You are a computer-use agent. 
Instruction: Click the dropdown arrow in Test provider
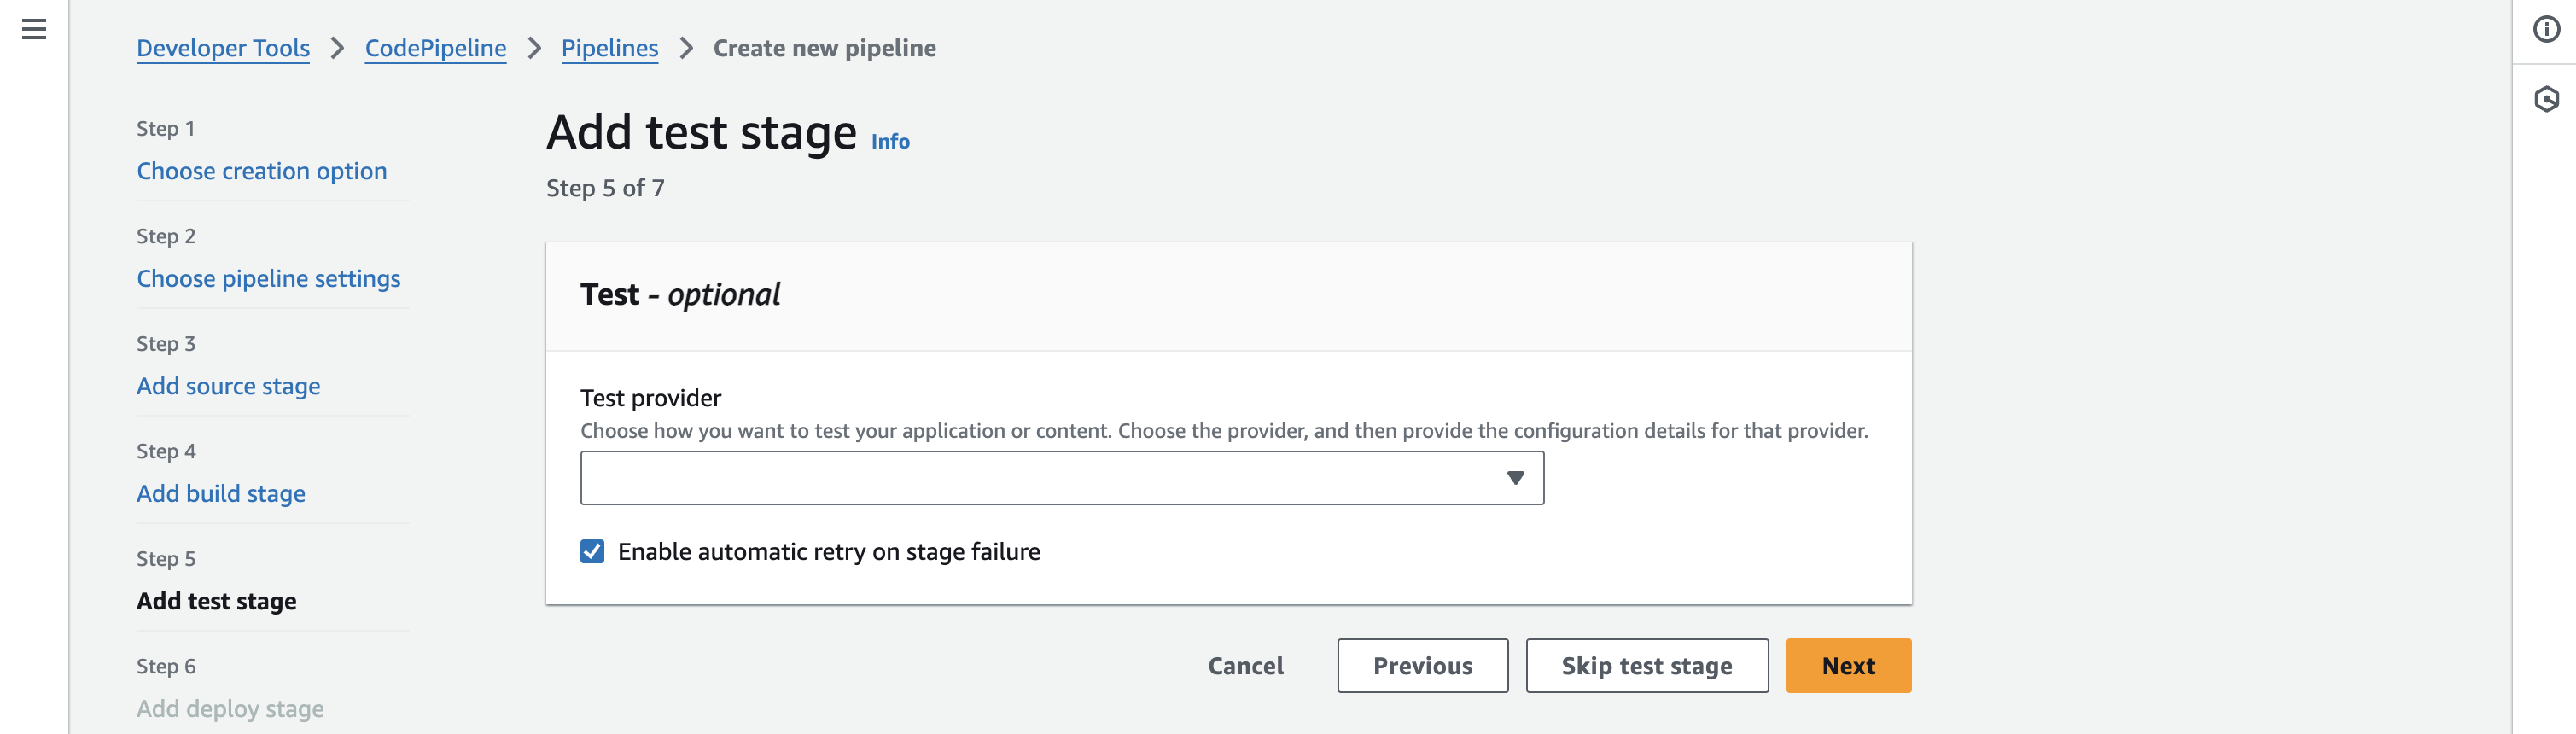[x=1514, y=478]
